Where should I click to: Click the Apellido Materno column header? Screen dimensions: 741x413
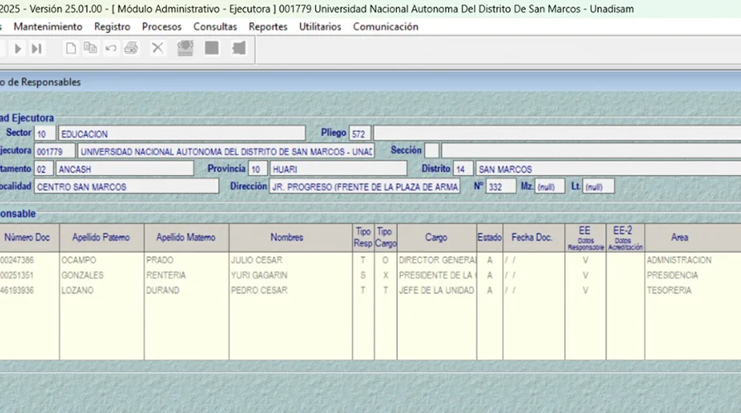(186, 237)
